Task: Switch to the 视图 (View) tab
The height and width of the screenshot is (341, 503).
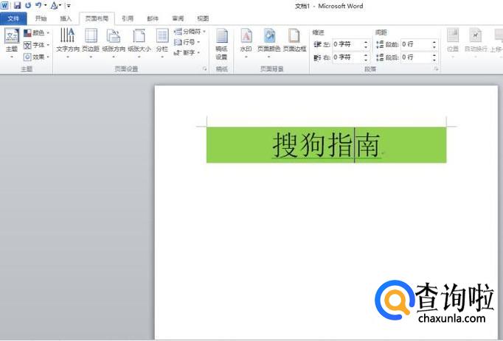Action: point(203,18)
